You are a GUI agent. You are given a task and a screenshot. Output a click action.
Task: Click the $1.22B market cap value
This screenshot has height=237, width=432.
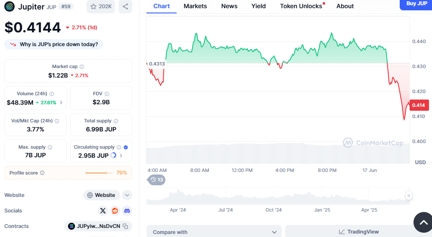[58, 75]
